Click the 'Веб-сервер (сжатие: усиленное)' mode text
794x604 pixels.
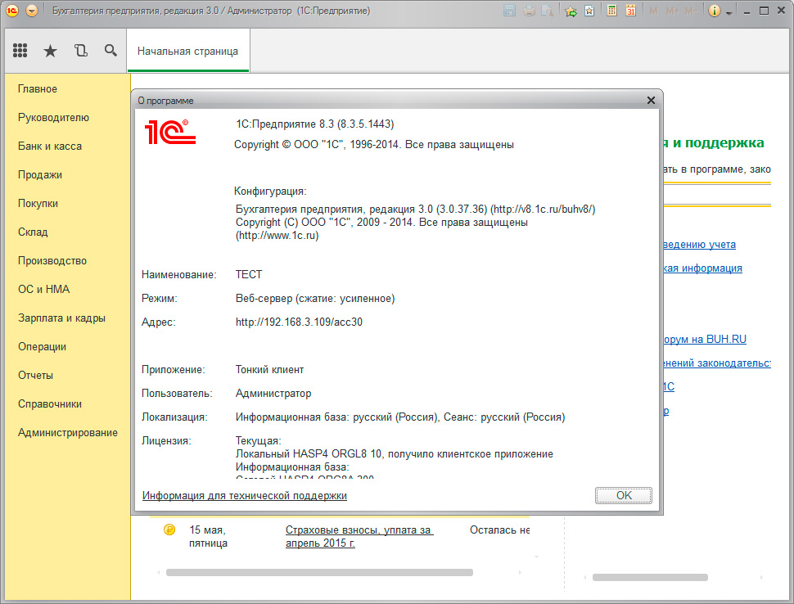coord(315,298)
